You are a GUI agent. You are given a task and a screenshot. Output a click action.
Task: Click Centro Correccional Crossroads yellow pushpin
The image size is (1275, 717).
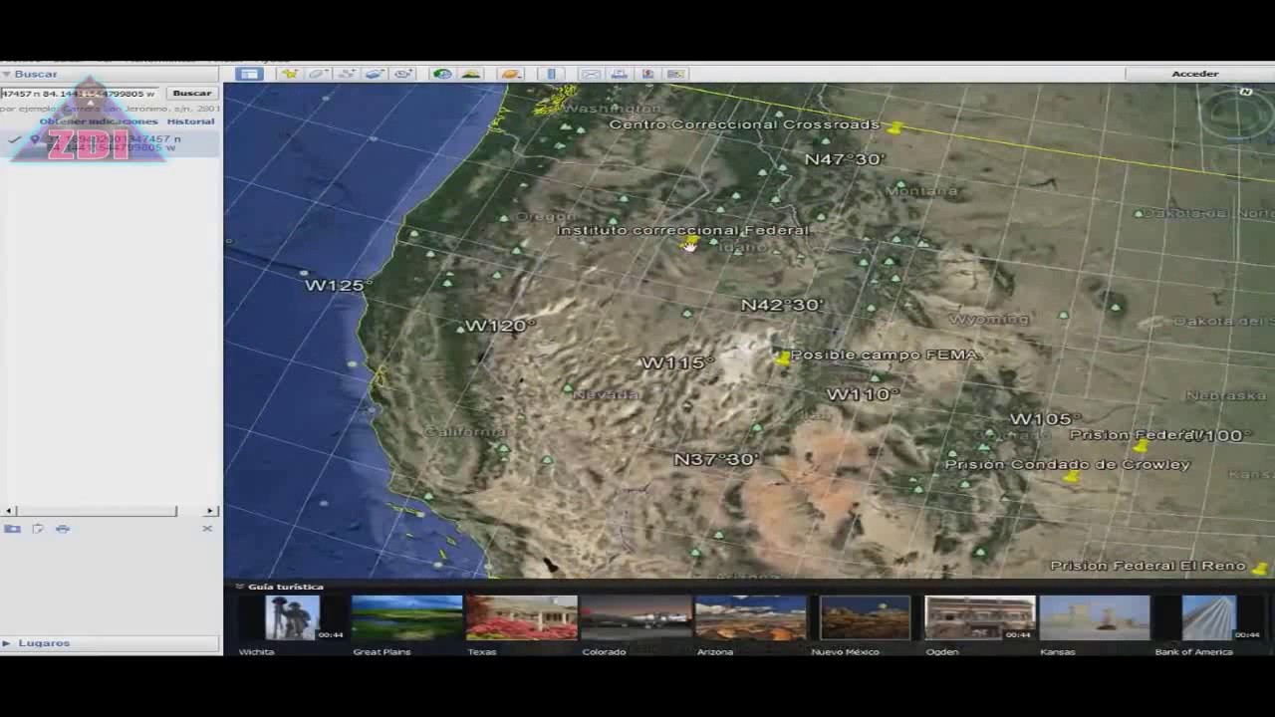(895, 128)
